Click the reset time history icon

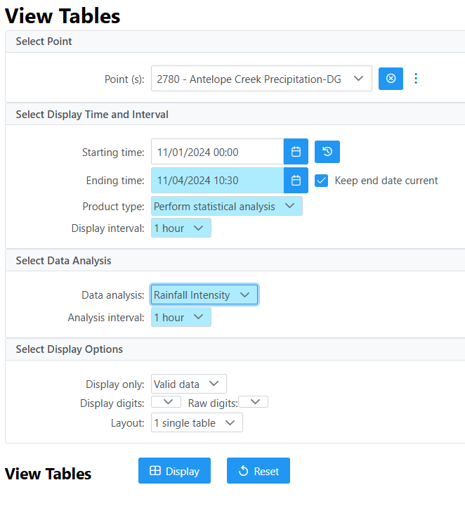[x=327, y=152]
